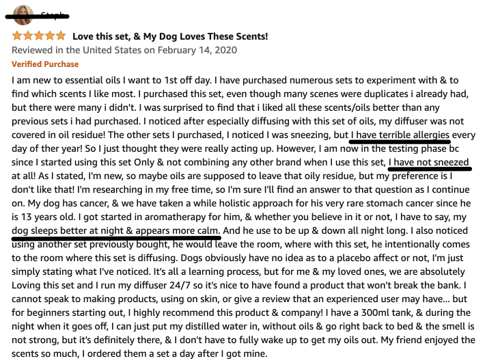Click the "Verified Purchase" label
This screenshot has width=485, height=363.
click(45, 64)
